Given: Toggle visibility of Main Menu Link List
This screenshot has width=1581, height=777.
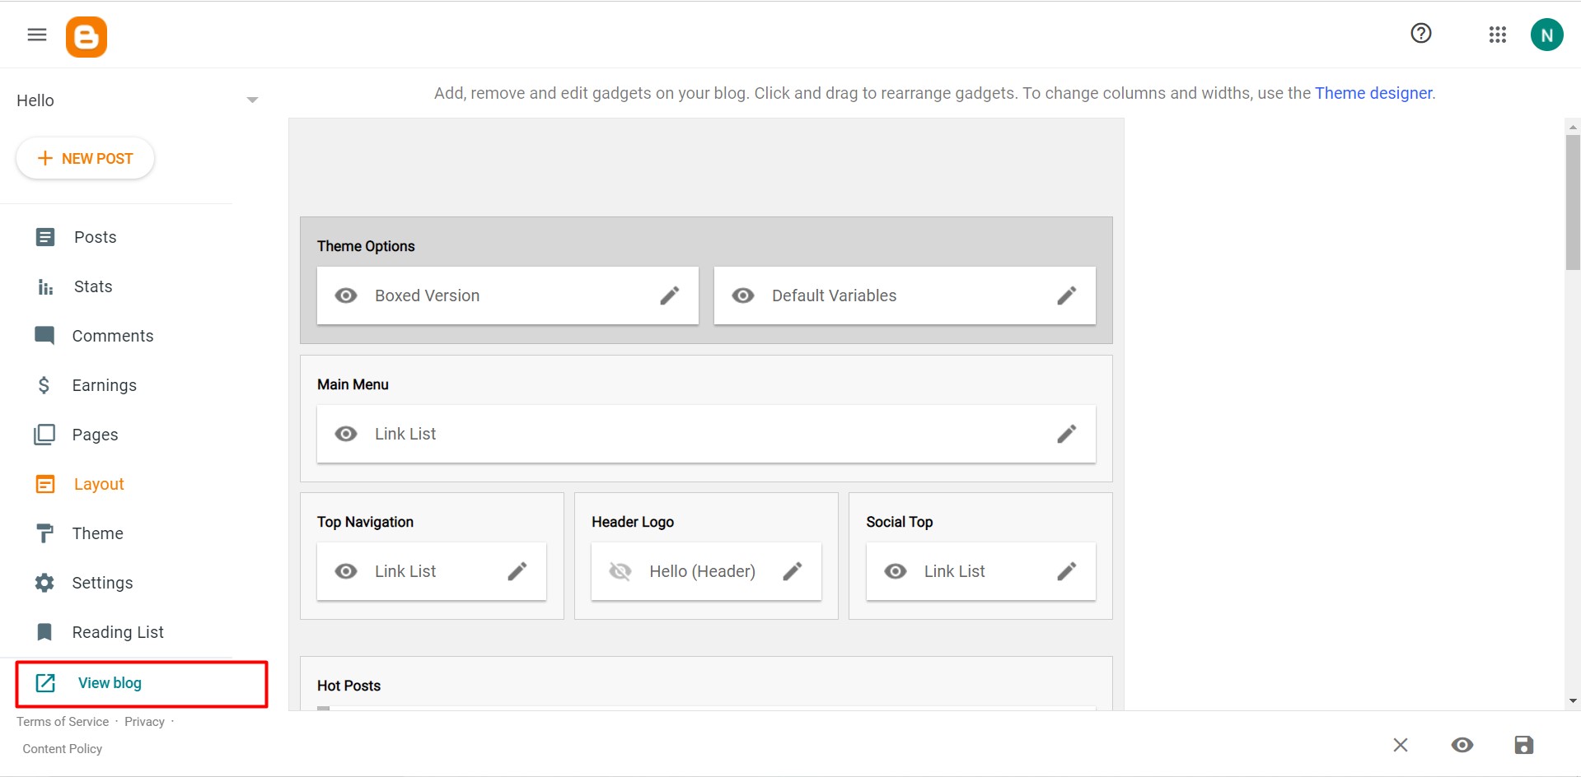Looking at the screenshot, I should [x=346, y=434].
